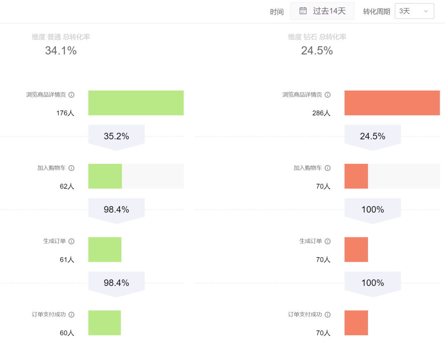Click info icon beside left 订单支付成功
The image size is (445, 344).
(71, 314)
